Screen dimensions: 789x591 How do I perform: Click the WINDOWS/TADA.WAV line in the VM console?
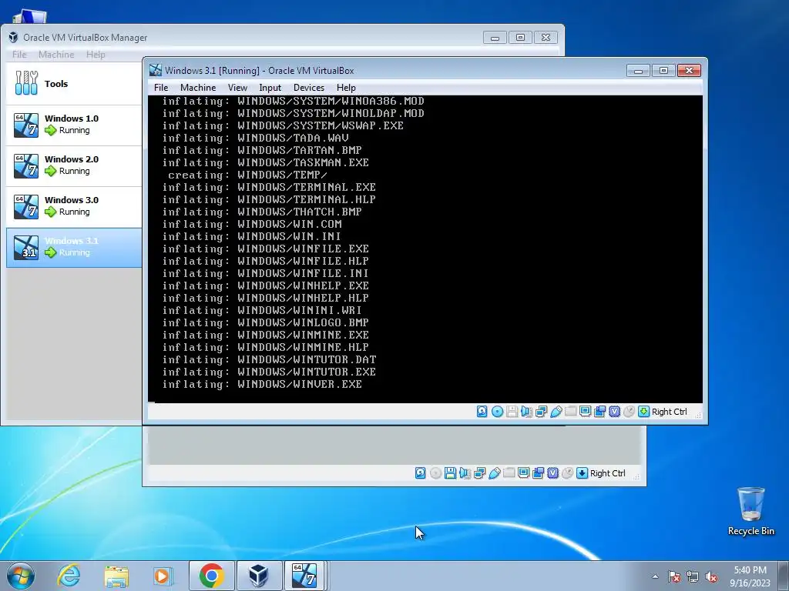(255, 138)
